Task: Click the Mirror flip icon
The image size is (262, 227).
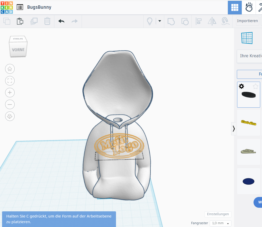Action: coord(212,21)
